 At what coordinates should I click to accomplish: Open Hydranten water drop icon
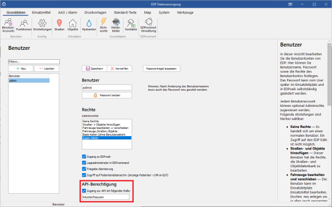click(x=89, y=25)
